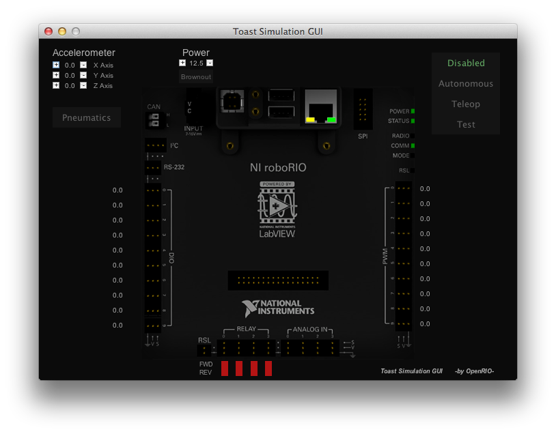Click the PWM 4 value 0.0
556x434 pixels.
click(425, 248)
